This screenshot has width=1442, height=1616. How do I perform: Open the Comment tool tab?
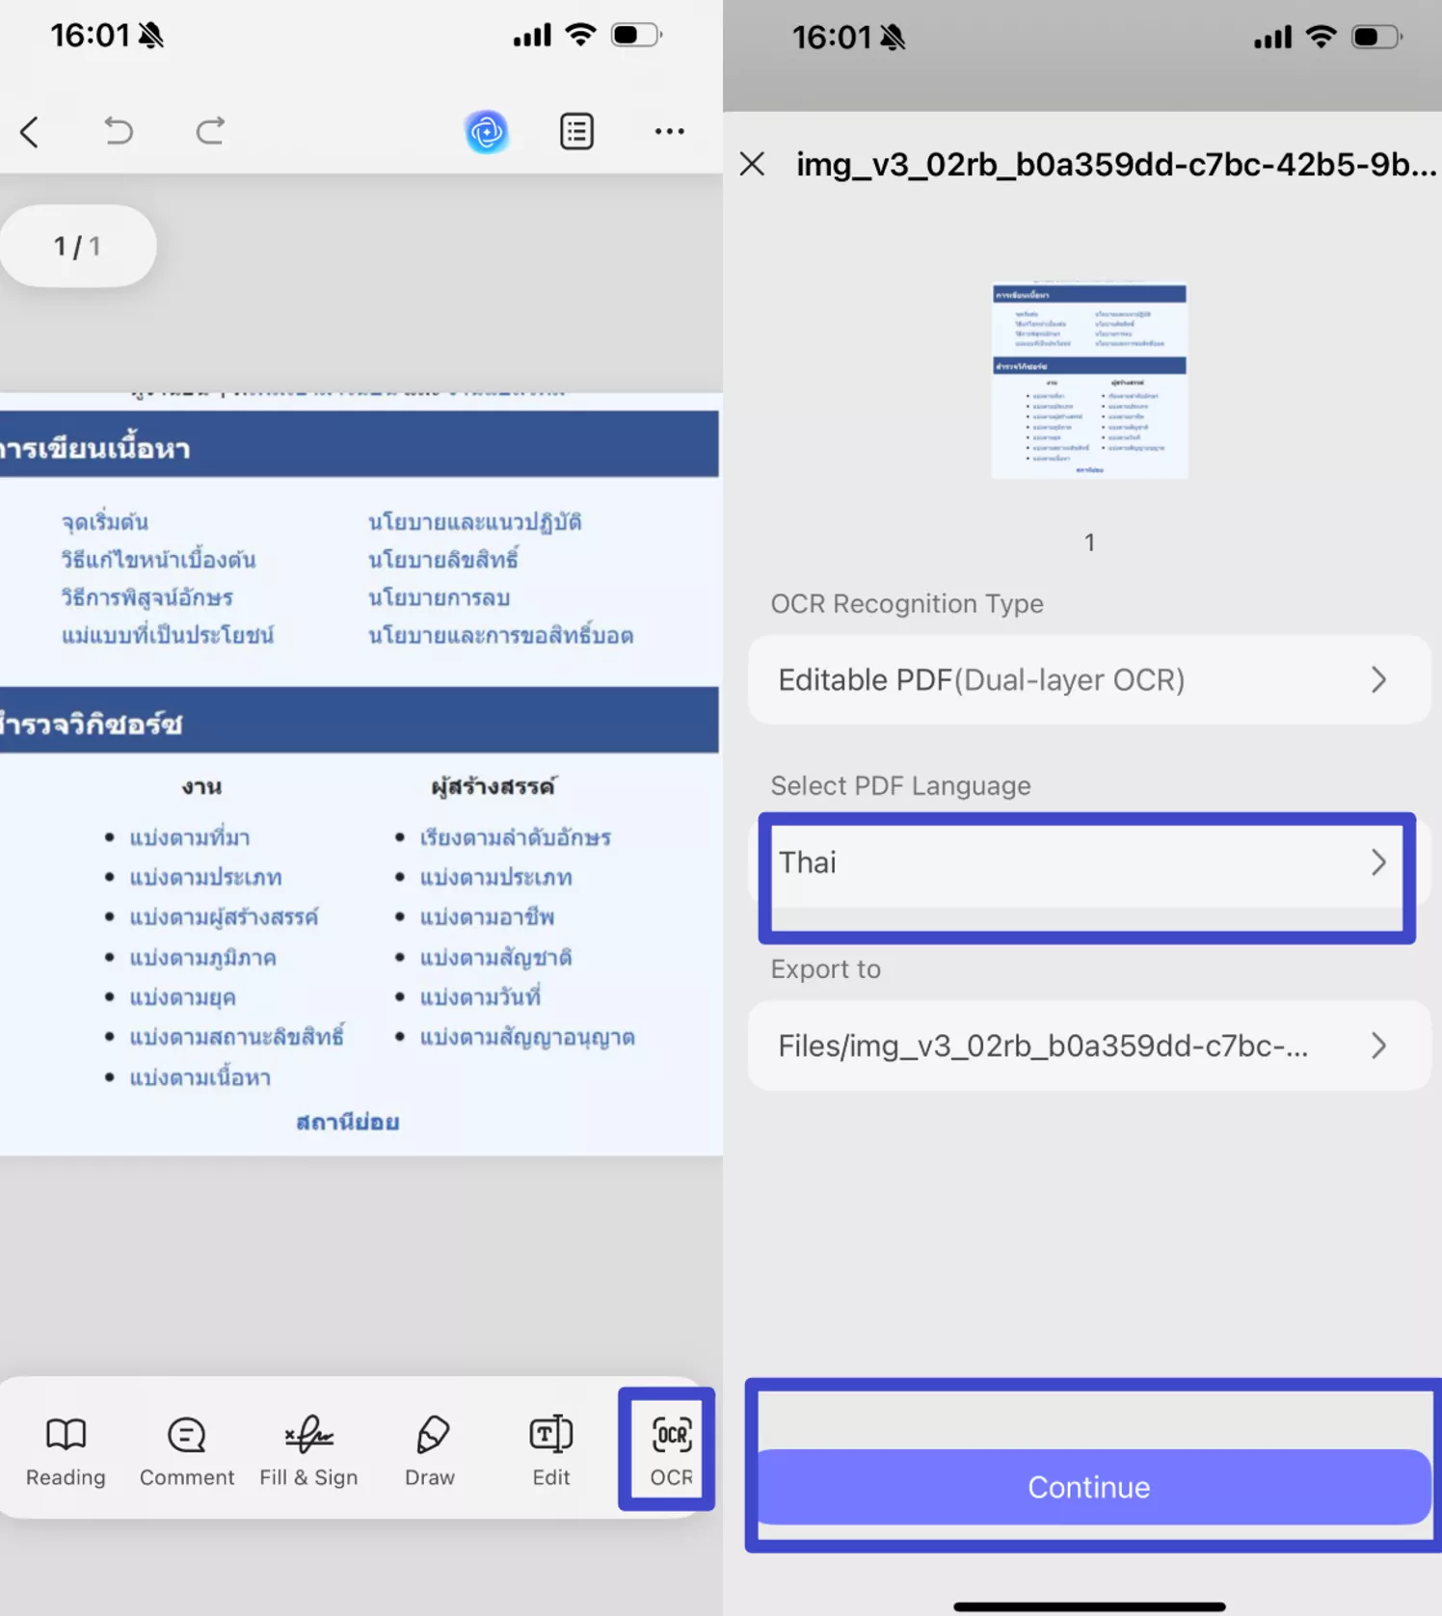[187, 1450]
